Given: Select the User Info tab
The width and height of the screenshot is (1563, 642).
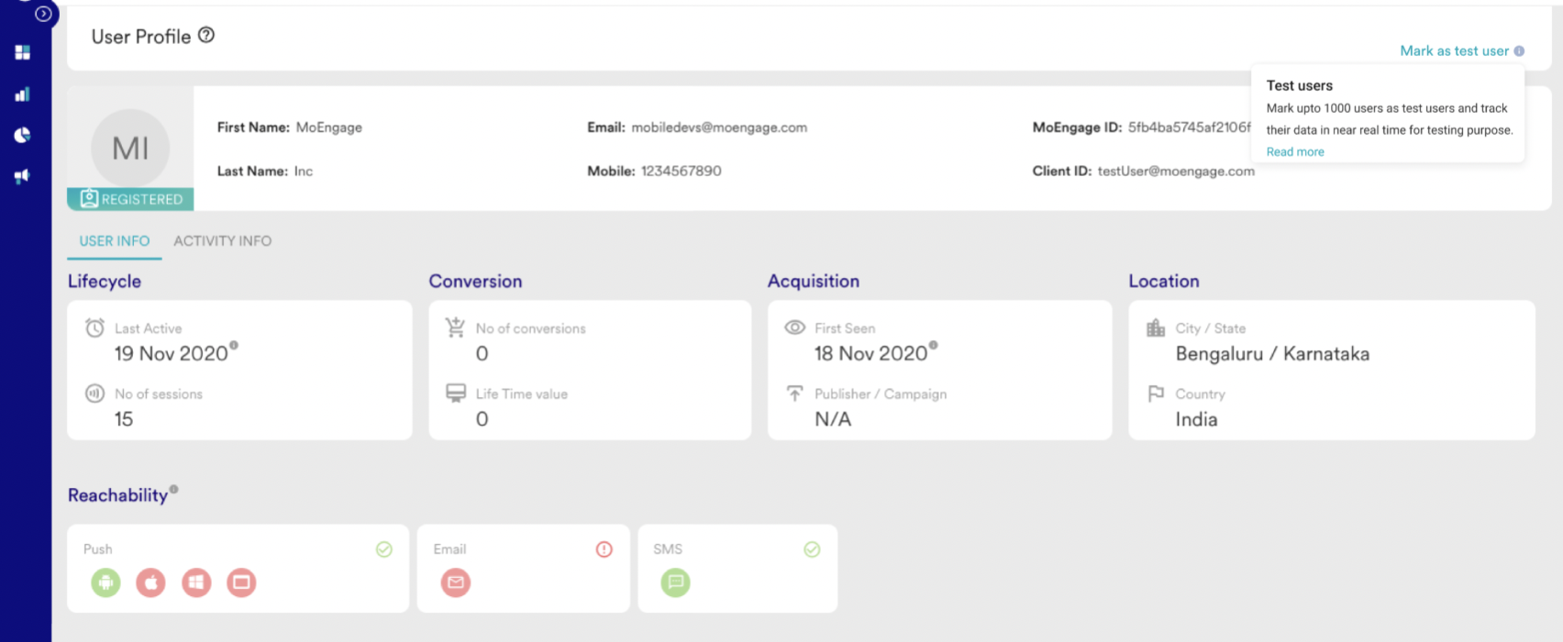Looking at the screenshot, I should point(115,241).
